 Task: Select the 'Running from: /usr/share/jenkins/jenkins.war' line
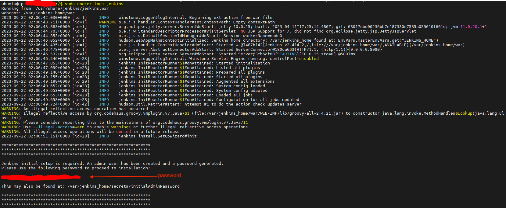click(x=55, y=9)
